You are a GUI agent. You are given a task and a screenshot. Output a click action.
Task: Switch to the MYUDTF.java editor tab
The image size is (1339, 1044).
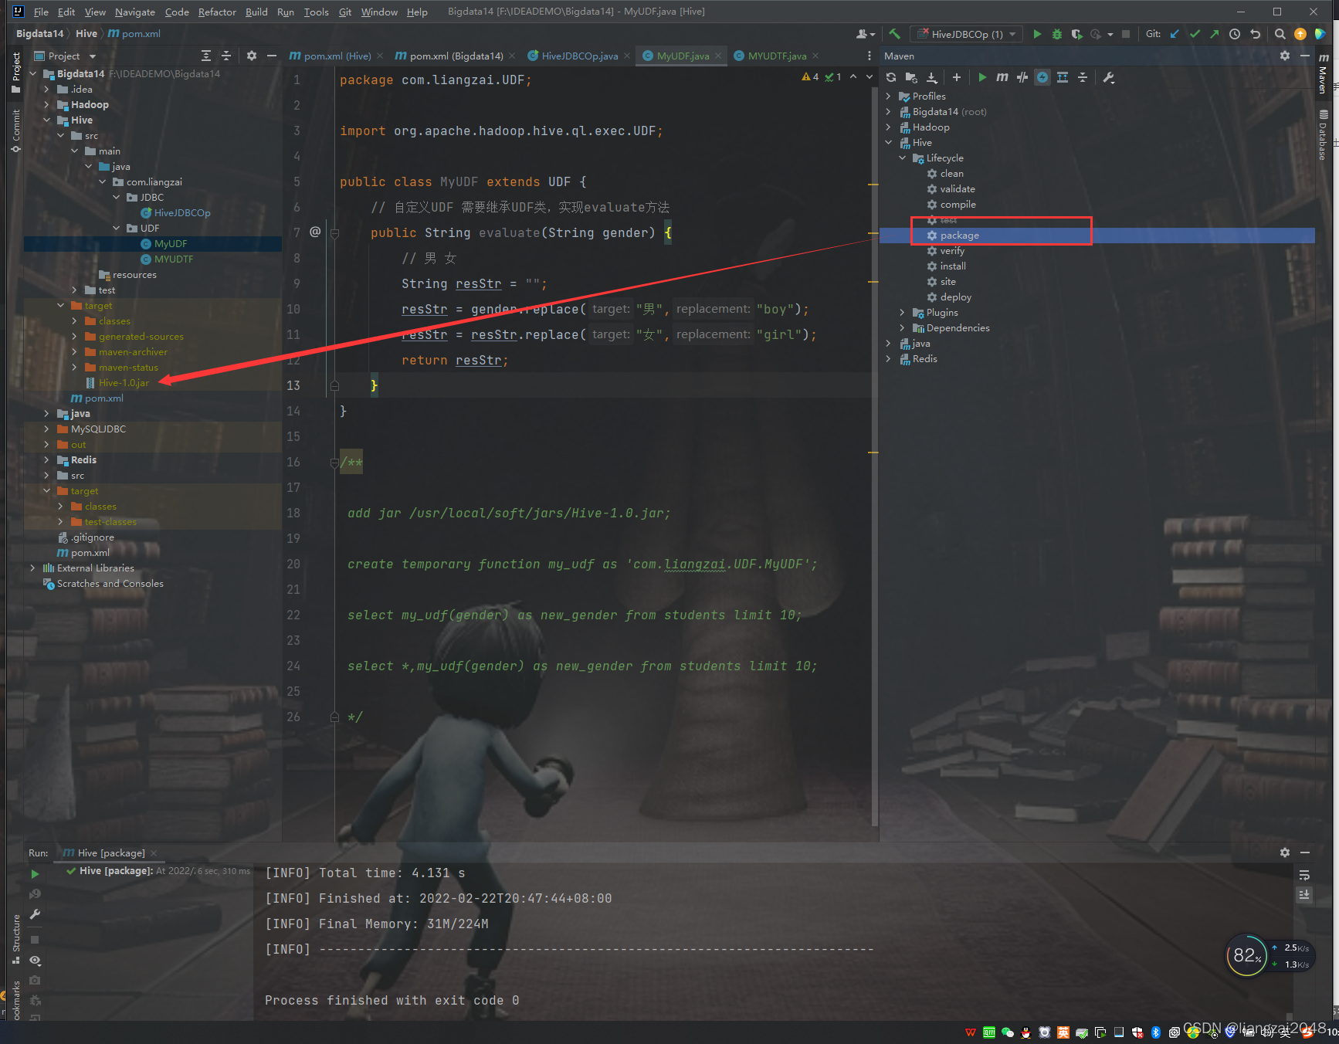pos(777,56)
